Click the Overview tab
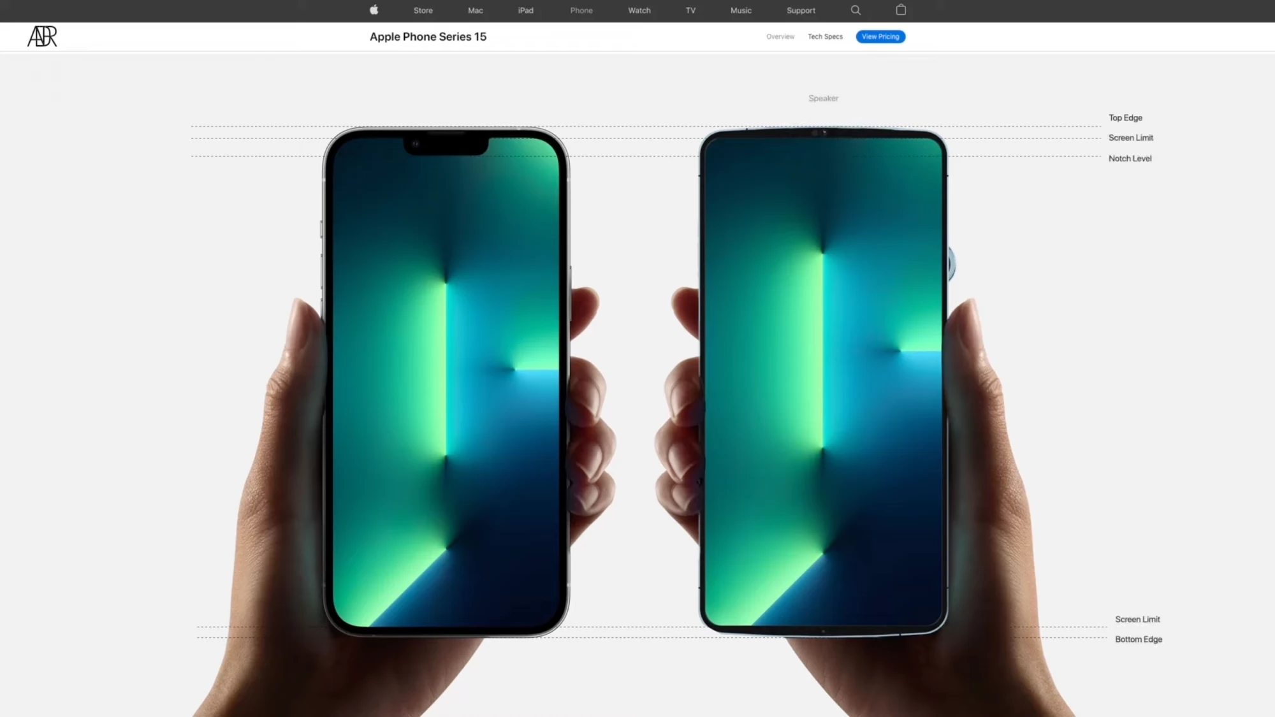The width and height of the screenshot is (1275, 717). coord(780,37)
